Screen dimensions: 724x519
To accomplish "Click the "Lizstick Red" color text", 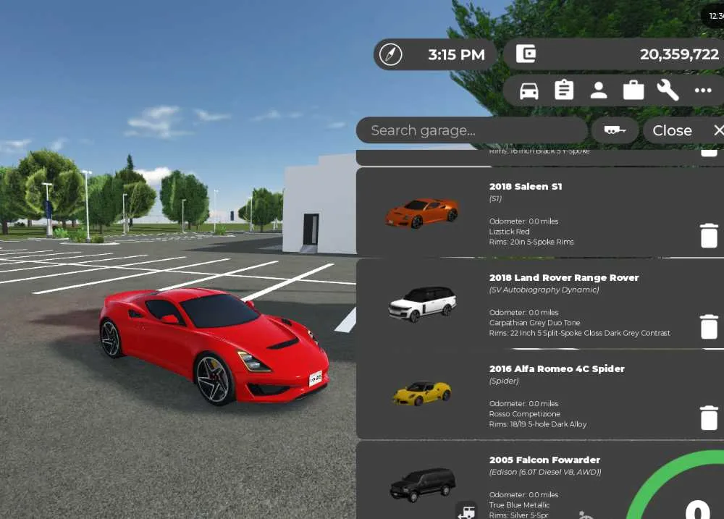I will [x=509, y=232].
